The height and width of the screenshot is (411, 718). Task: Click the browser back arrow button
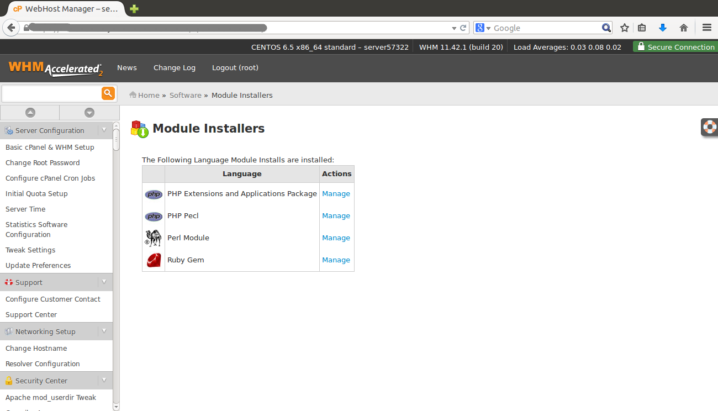click(11, 28)
